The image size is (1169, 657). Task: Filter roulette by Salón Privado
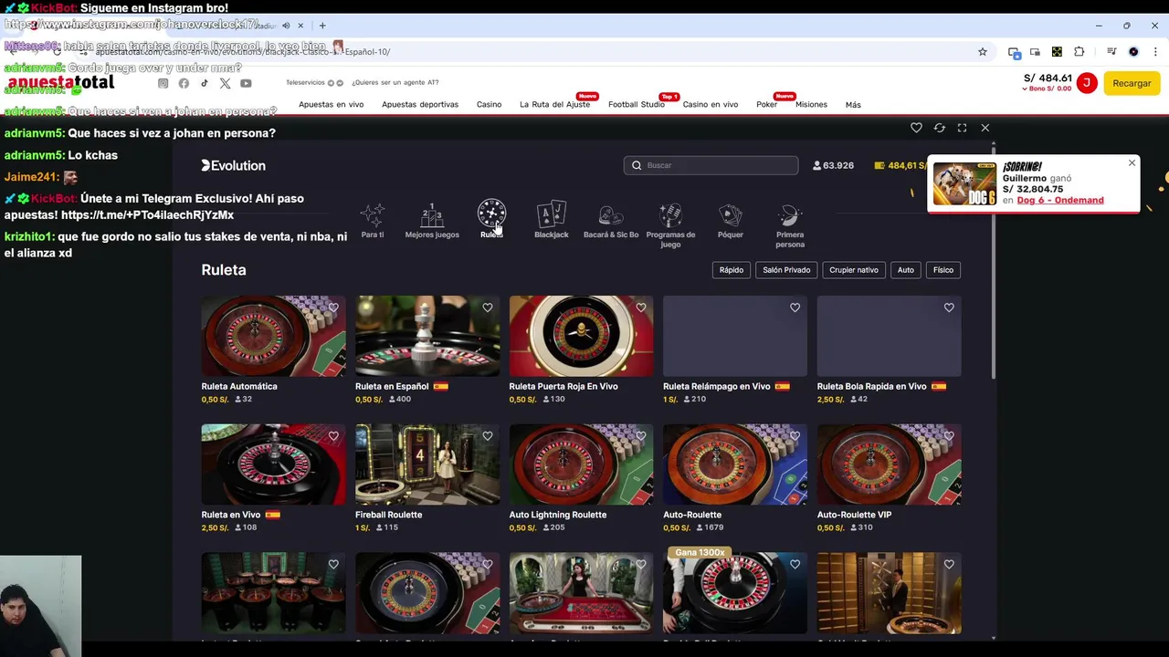pyautogui.click(x=786, y=270)
